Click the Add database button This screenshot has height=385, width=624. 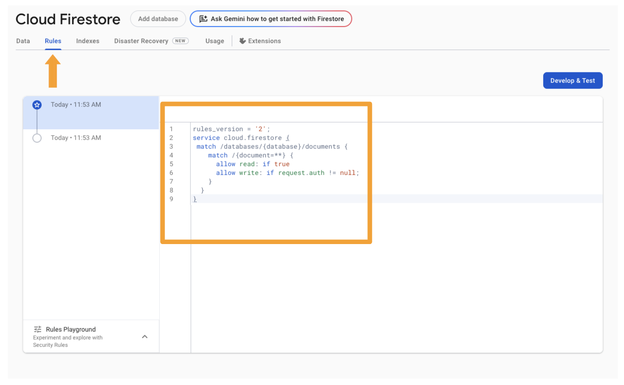[158, 19]
